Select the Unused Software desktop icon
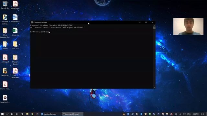The width and height of the screenshot is (207, 116). (x=5, y=19)
